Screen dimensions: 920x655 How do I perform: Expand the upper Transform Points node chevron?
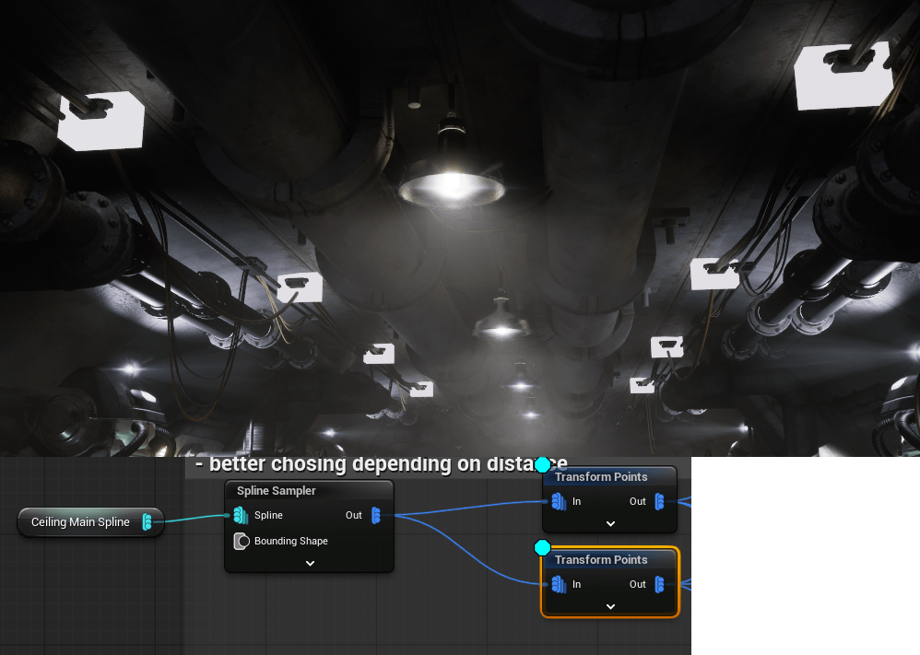(x=609, y=523)
